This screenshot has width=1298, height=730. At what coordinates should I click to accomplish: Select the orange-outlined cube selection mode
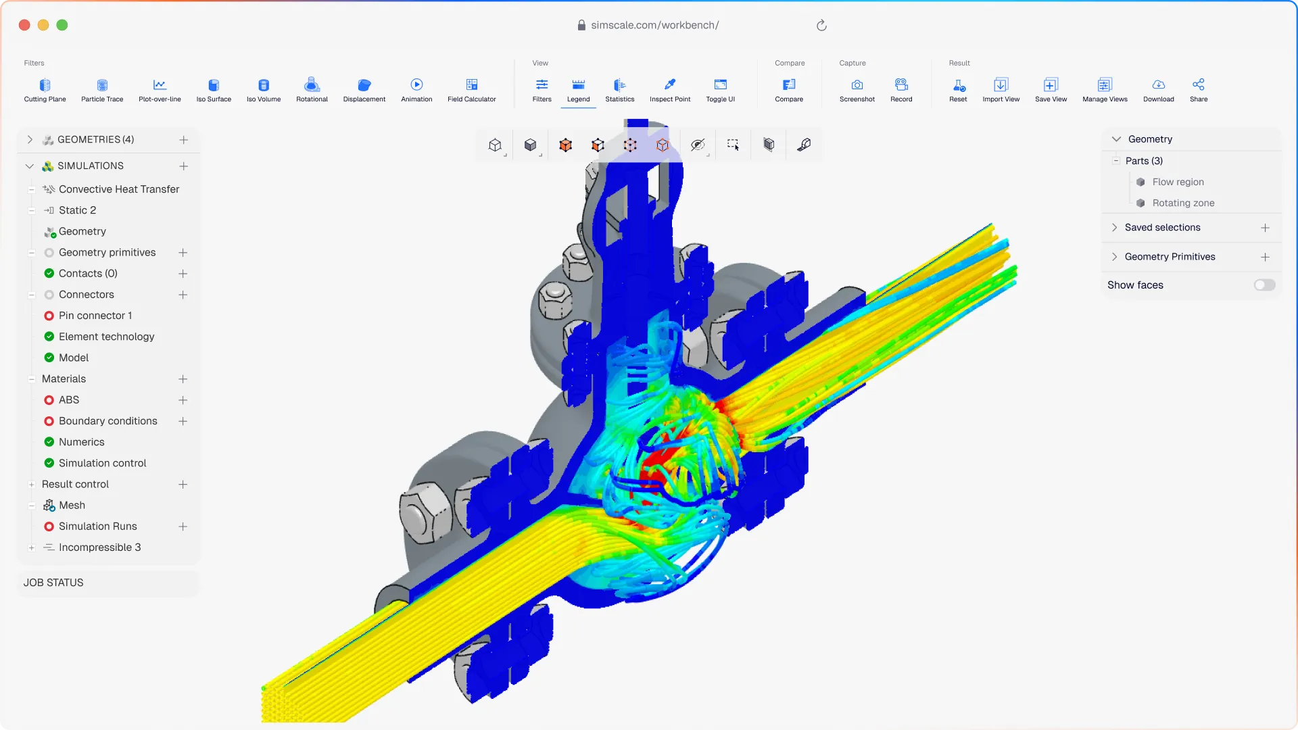[x=663, y=145]
